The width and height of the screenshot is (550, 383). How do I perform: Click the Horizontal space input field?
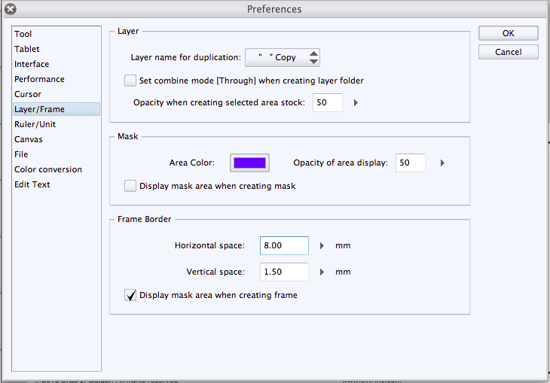point(284,246)
